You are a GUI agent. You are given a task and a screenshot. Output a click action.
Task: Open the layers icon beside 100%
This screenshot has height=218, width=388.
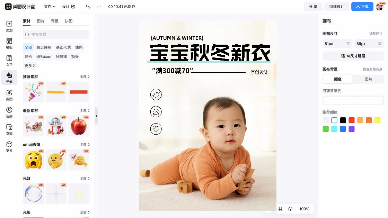click(x=290, y=209)
